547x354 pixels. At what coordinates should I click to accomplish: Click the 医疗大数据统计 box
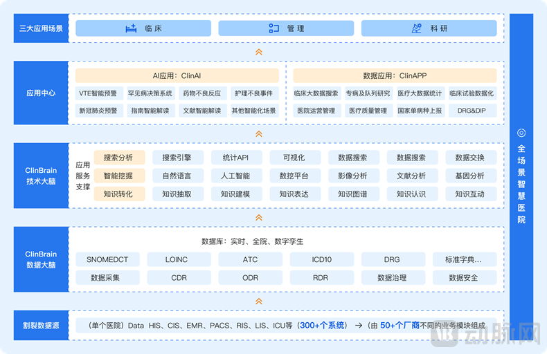click(x=421, y=93)
